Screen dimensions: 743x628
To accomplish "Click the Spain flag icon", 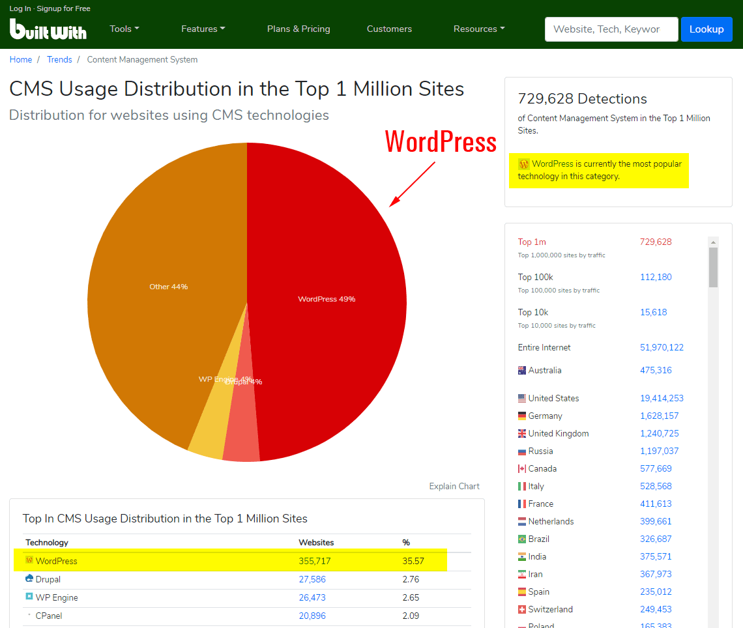I will pyautogui.click(x=521, y=592).
